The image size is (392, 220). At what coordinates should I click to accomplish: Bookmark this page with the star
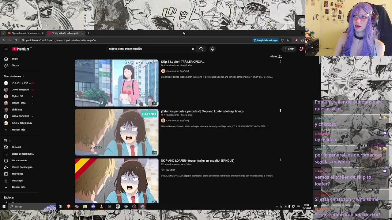pyautogui.click(x=288, y=40)
